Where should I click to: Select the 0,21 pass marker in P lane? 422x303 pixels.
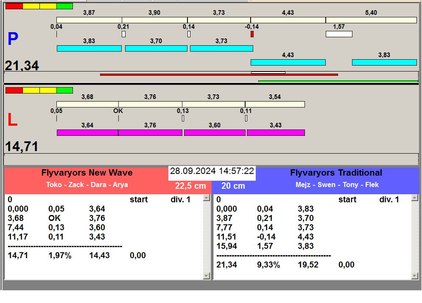tap(123, 34)
